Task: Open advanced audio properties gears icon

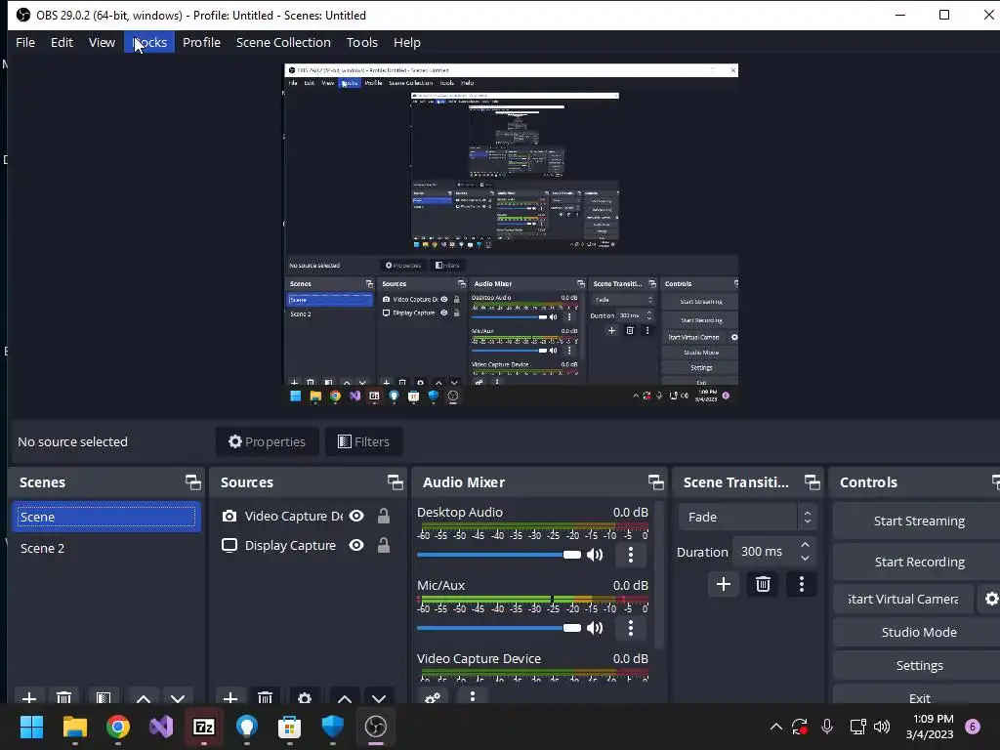Action: [x=433, y=697]
